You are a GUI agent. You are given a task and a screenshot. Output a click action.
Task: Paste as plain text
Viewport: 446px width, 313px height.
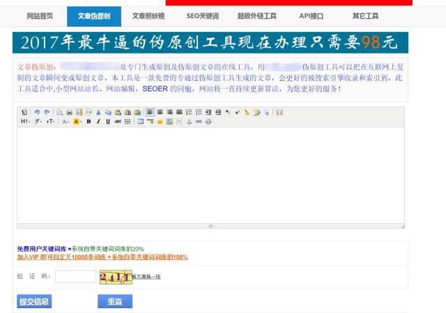pos(128,112)
